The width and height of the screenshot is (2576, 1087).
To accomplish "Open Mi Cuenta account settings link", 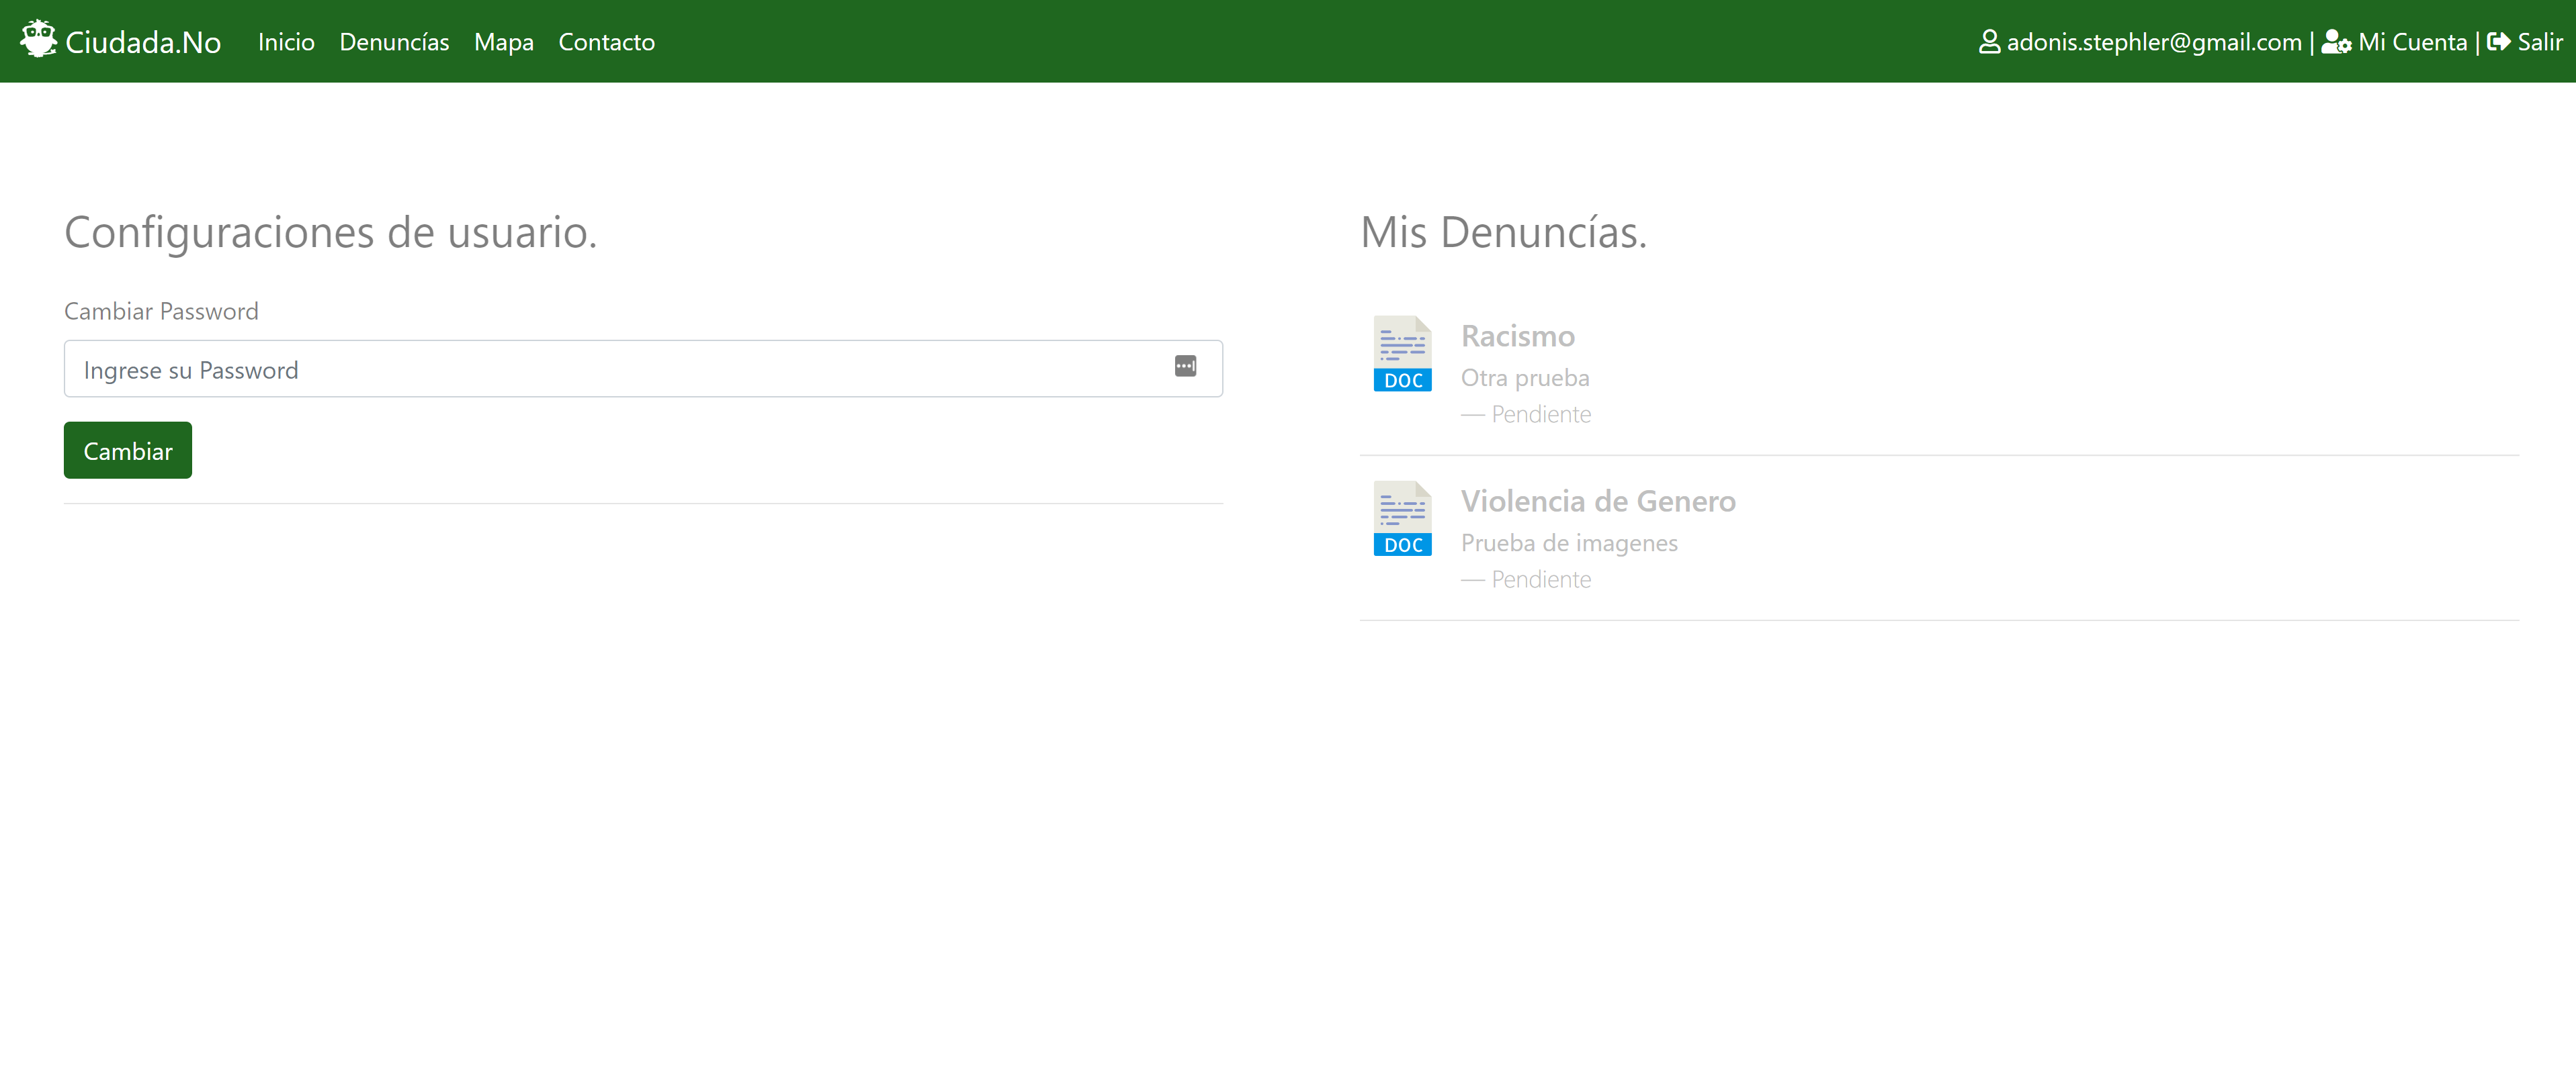I will click(2412, 42).
